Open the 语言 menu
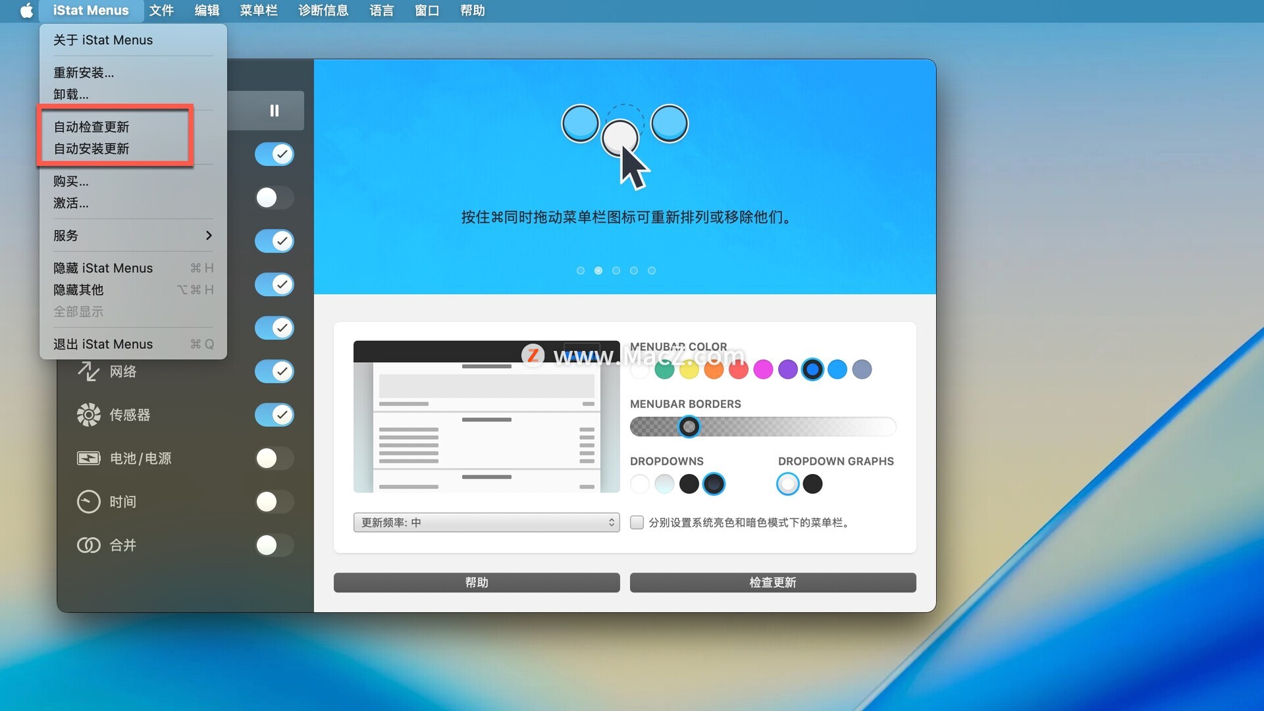 point(382,11)
